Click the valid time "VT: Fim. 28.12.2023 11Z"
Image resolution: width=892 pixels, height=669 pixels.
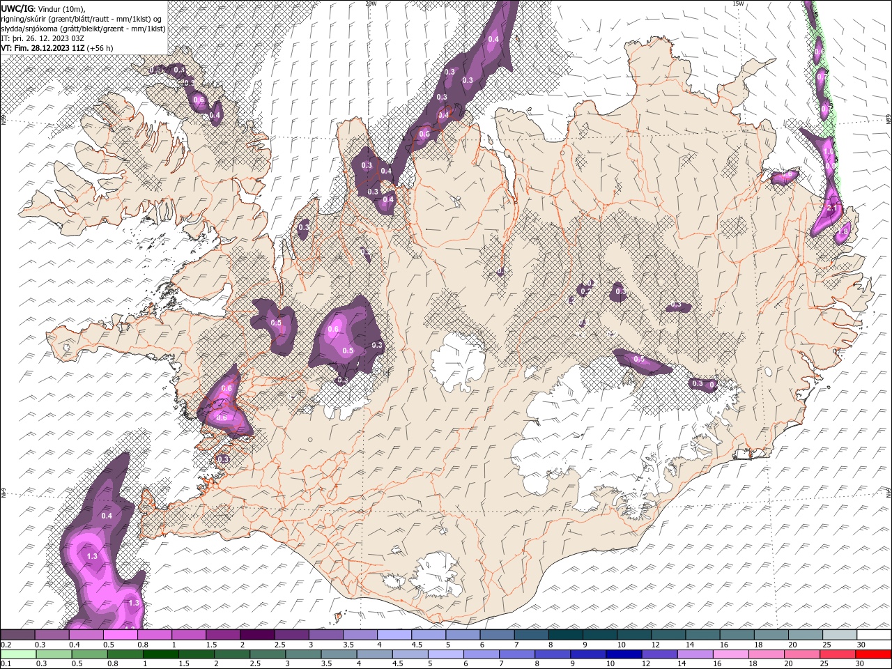click(x=43, y=48)
